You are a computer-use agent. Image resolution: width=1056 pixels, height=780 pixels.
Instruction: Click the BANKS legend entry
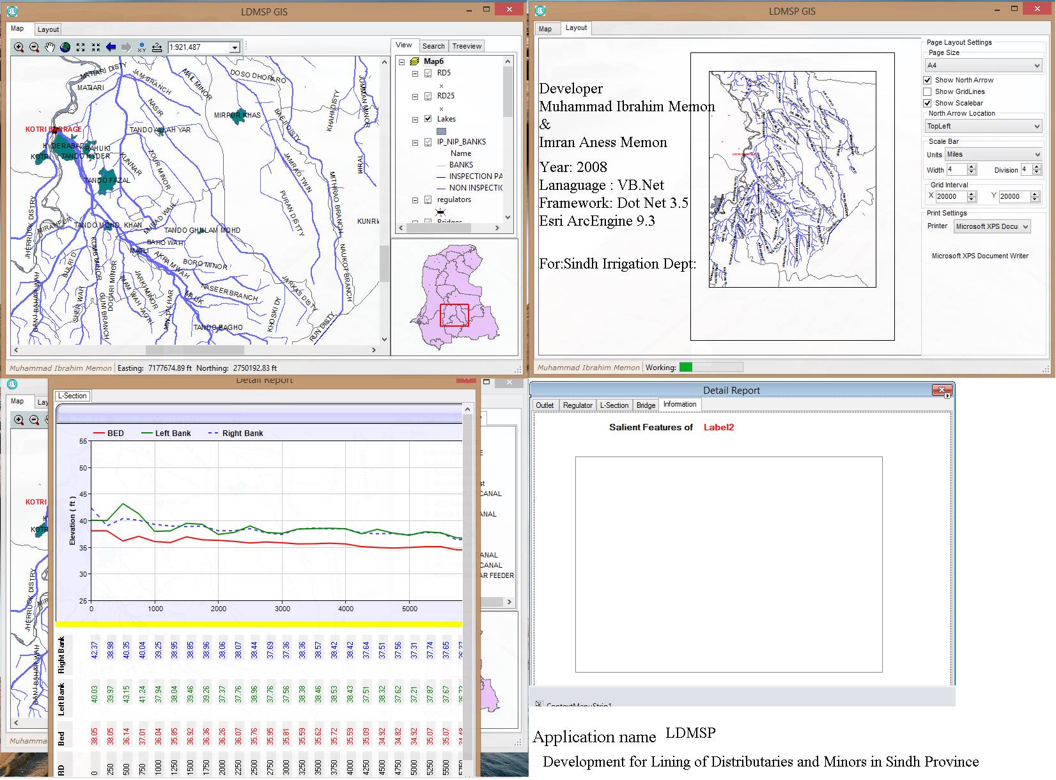click(461, 165)
